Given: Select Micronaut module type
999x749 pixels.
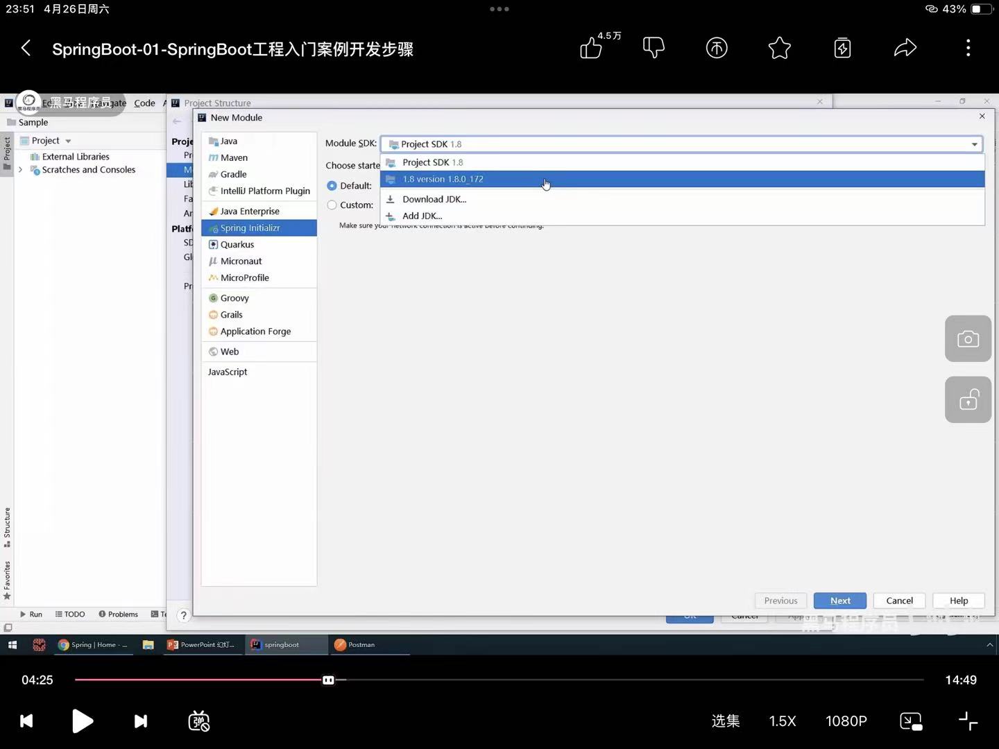Looking at the screenshot, I should (259, 261).
